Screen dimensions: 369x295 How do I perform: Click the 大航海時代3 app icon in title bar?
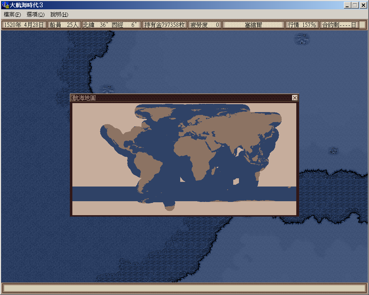pyautogui.click(x=5, y=5)
